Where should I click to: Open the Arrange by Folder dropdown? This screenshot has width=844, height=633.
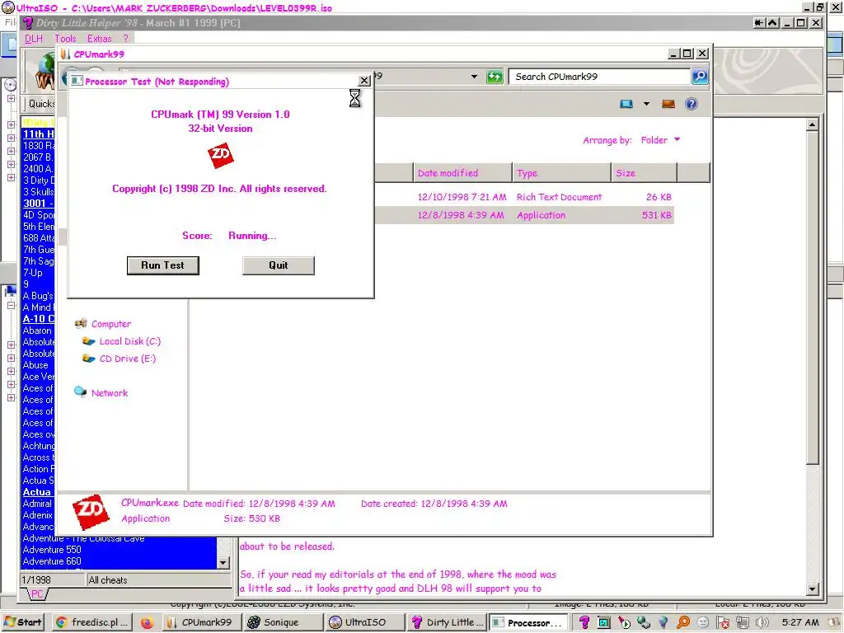click(660, 140)
